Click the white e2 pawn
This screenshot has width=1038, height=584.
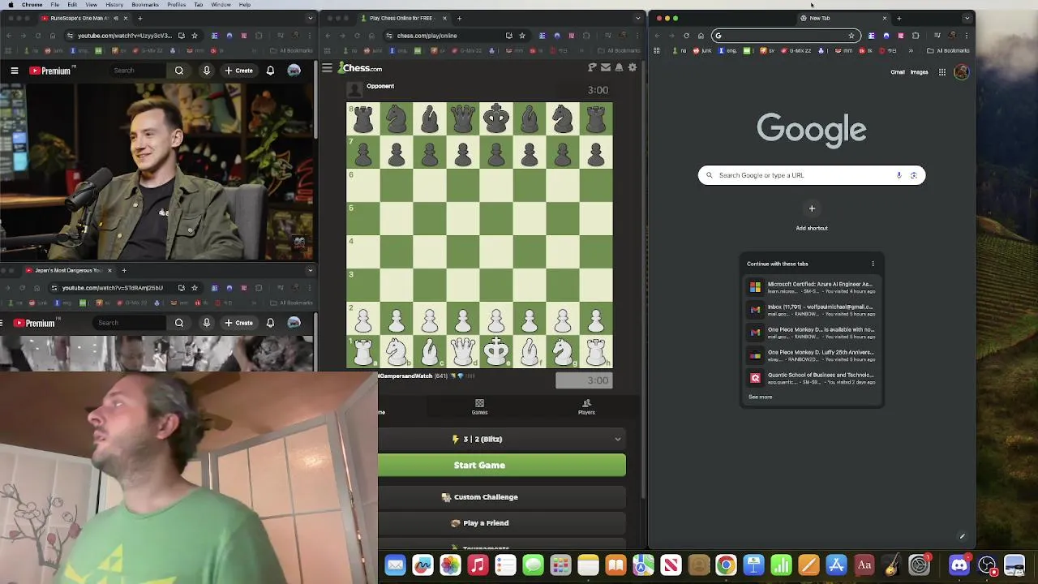(496, 319)
